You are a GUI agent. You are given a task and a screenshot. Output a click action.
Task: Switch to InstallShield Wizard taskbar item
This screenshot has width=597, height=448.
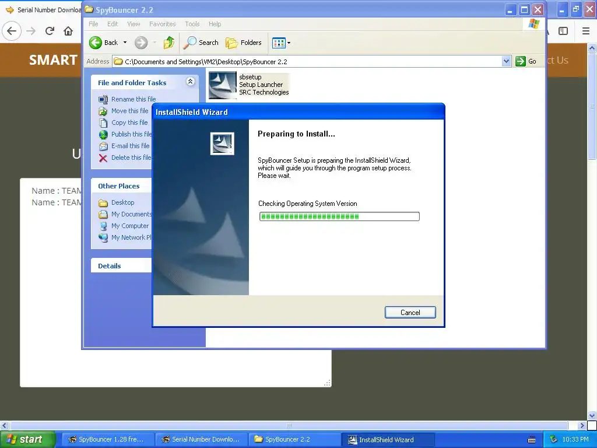pyautogui.click(x=388, y=440)
